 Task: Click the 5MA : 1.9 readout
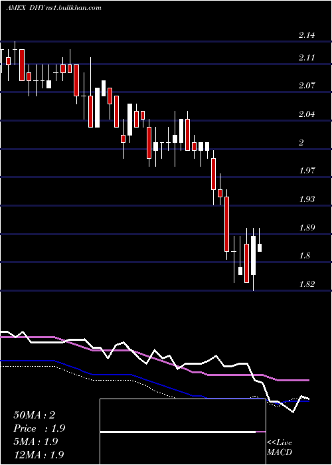pos(36,442)
